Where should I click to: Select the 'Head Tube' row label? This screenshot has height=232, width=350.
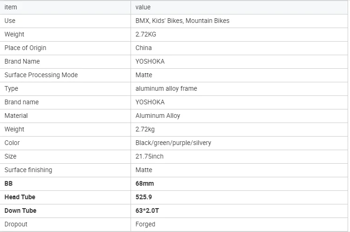point(20,197)
